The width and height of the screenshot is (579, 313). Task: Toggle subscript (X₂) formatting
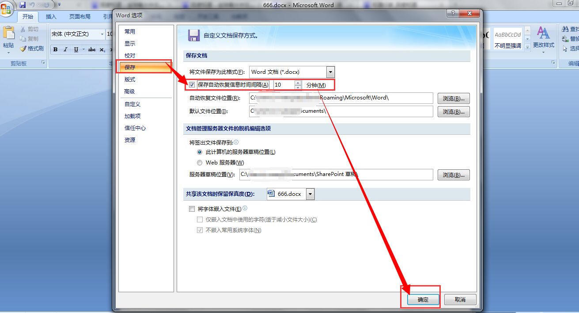(102, 50)
